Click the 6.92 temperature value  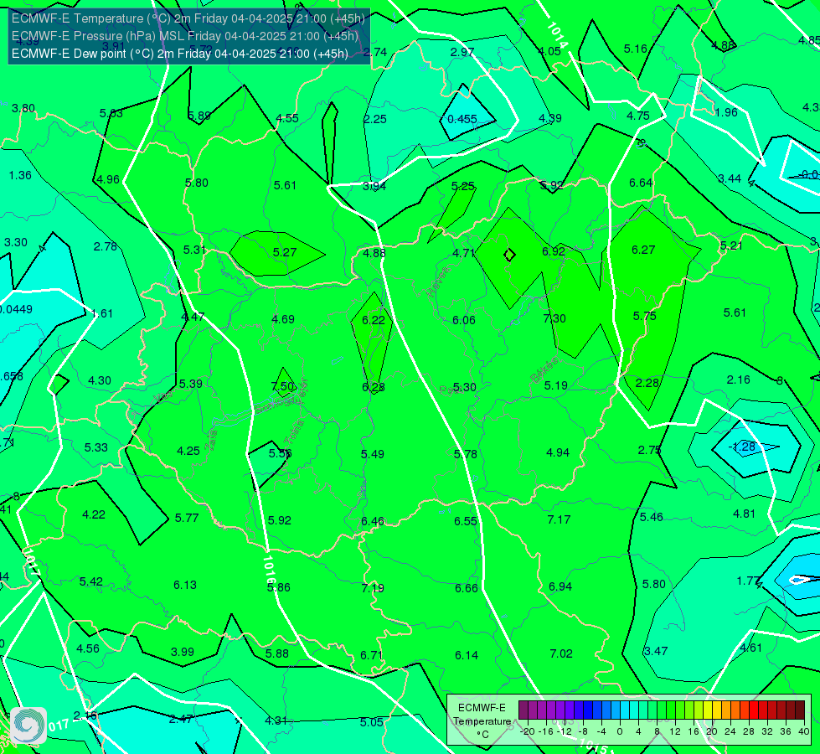(x=554, y=251)
